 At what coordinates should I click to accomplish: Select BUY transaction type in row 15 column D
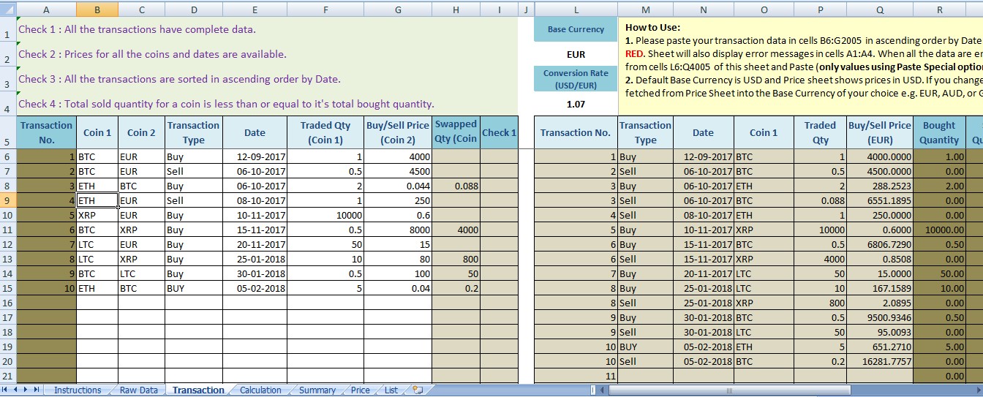(x=194, y=288)
